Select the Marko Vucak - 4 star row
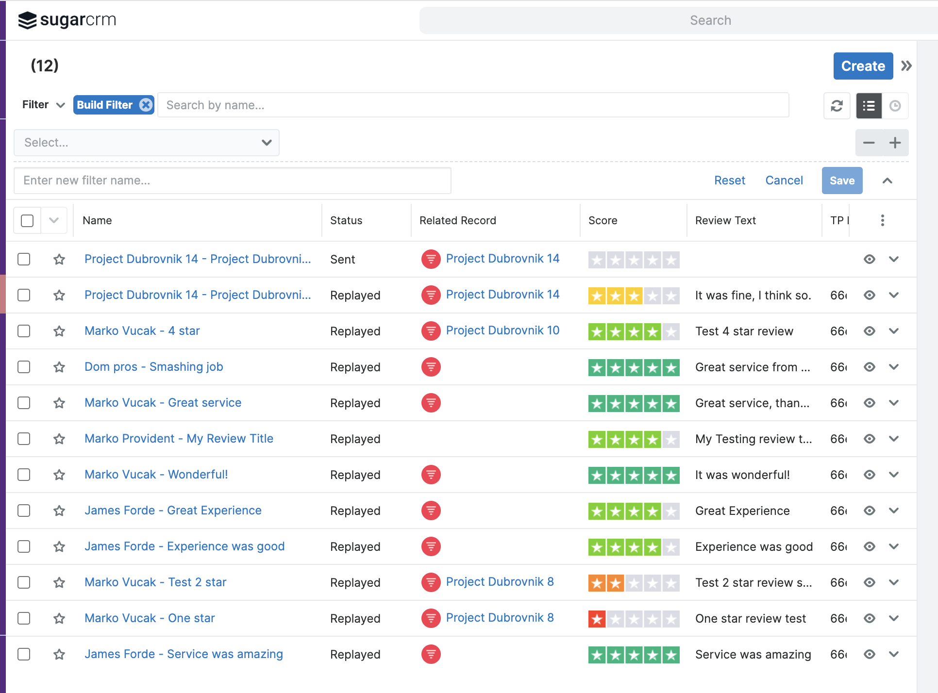This screenshot has height=693, width=938. pos(24,331)
